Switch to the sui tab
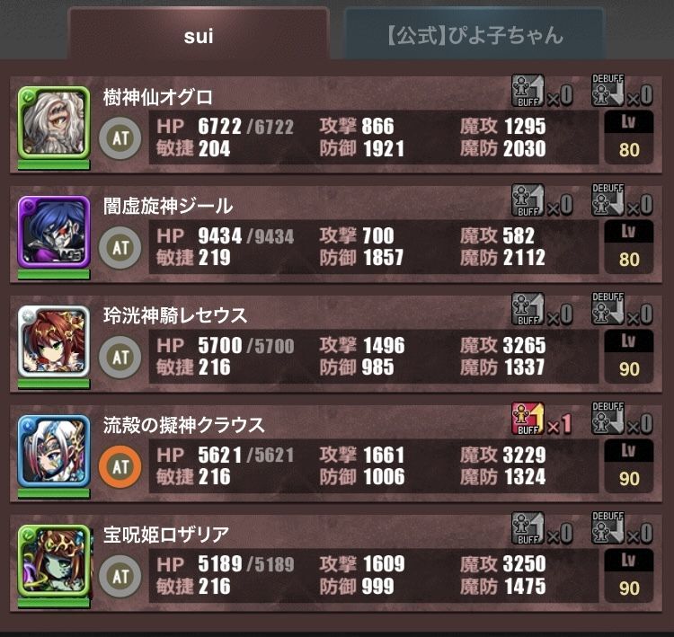Screen dimensions: 674x637 [x=199, y=34]
